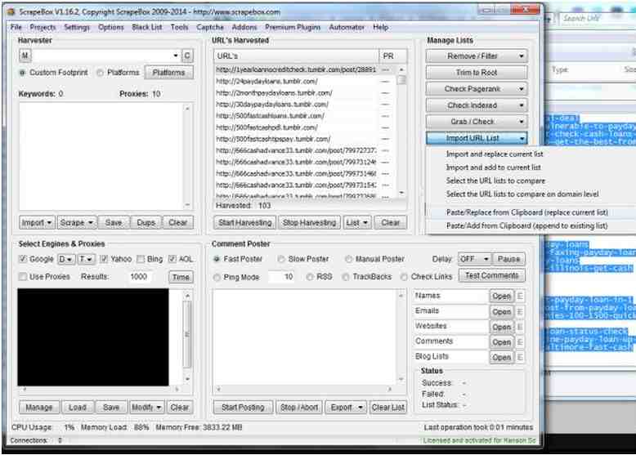The image size is (636, 455).
Task: Open the List dropdown under harvested URLs
Action: 357,222
